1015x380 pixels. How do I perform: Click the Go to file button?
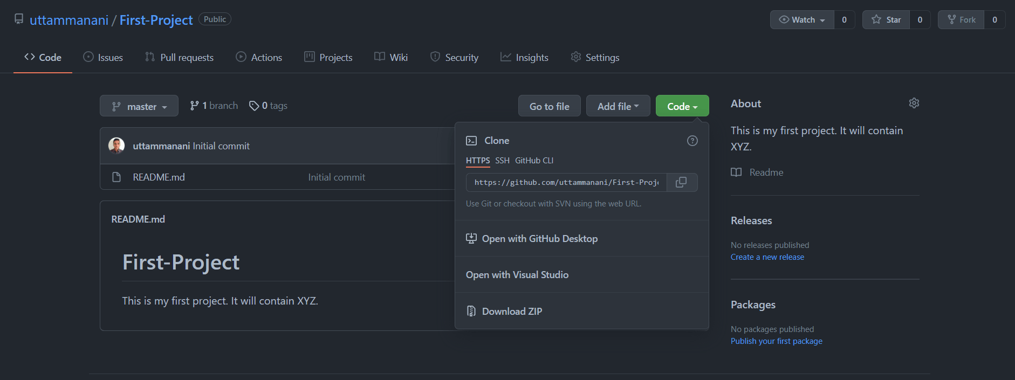pyautogui.click(x=549, y=106)
